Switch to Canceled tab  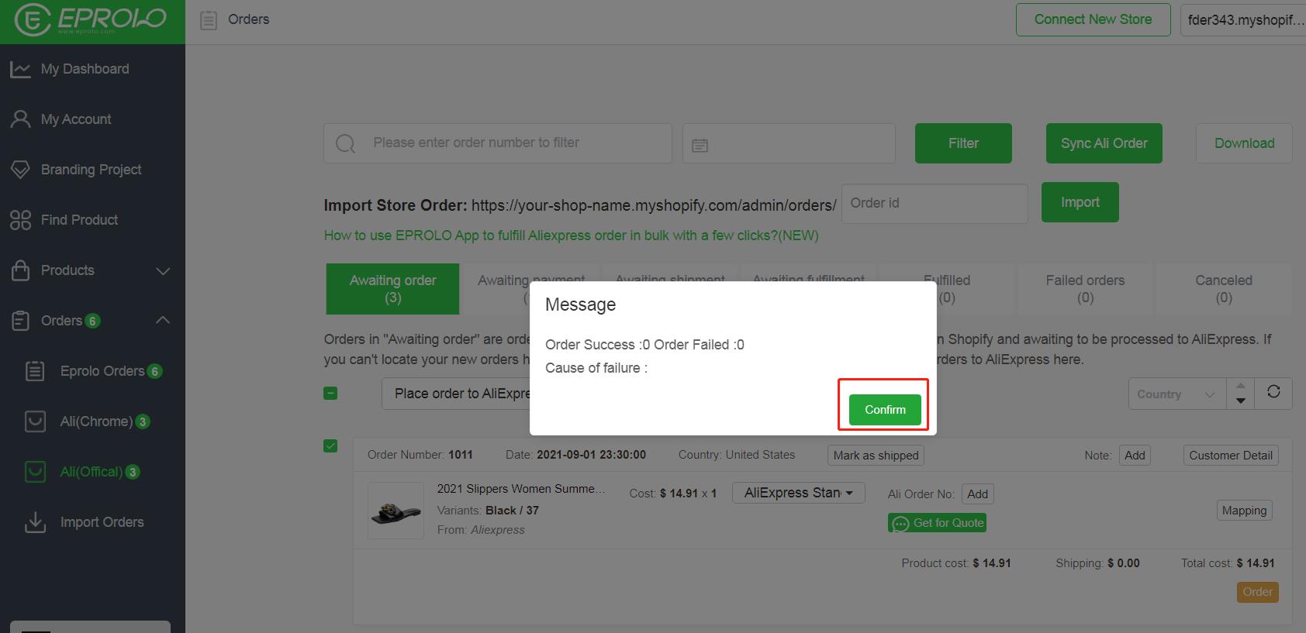tap(1224, 289)
